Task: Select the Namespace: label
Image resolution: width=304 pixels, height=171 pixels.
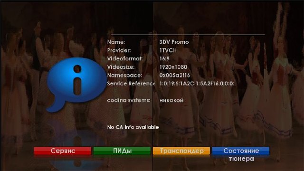Action: tap(124, 75)
